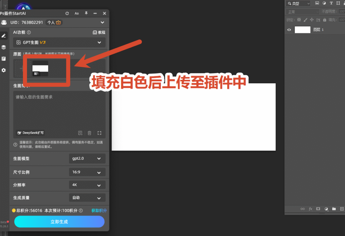Click link layers icon
345x236 pixels.
(303, 209)
